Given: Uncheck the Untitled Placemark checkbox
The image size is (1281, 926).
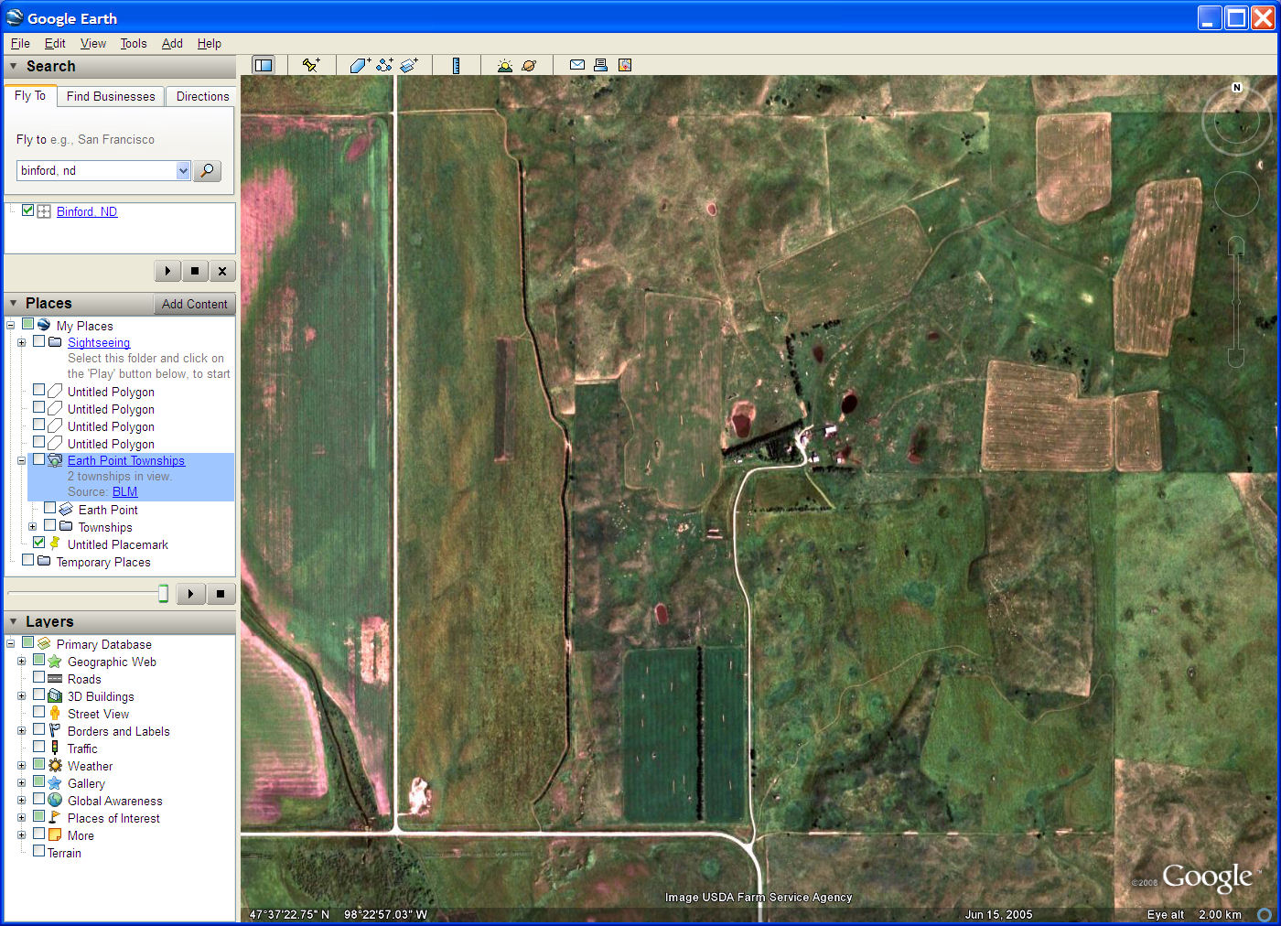Looking at the screenshot, I should [x=38, y=543].
